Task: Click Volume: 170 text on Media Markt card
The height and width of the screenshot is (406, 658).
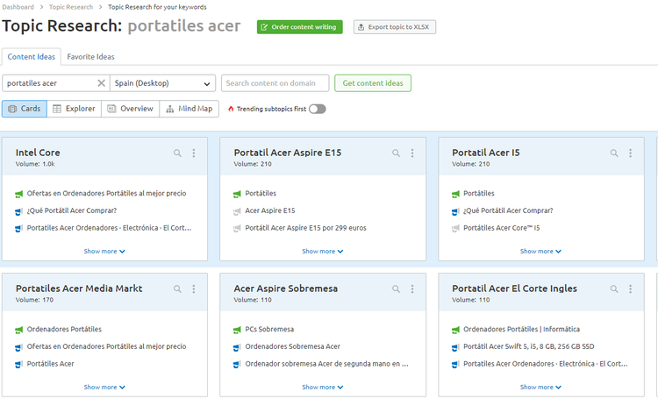Action: 34,300
